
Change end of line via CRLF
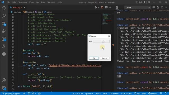(105, 93)
